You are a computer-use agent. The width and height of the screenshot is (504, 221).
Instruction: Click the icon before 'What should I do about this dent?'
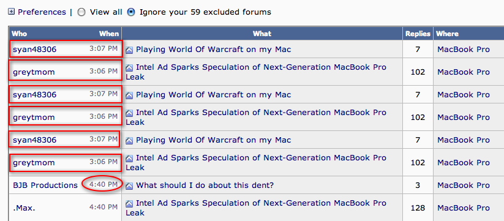pos(129,185)
